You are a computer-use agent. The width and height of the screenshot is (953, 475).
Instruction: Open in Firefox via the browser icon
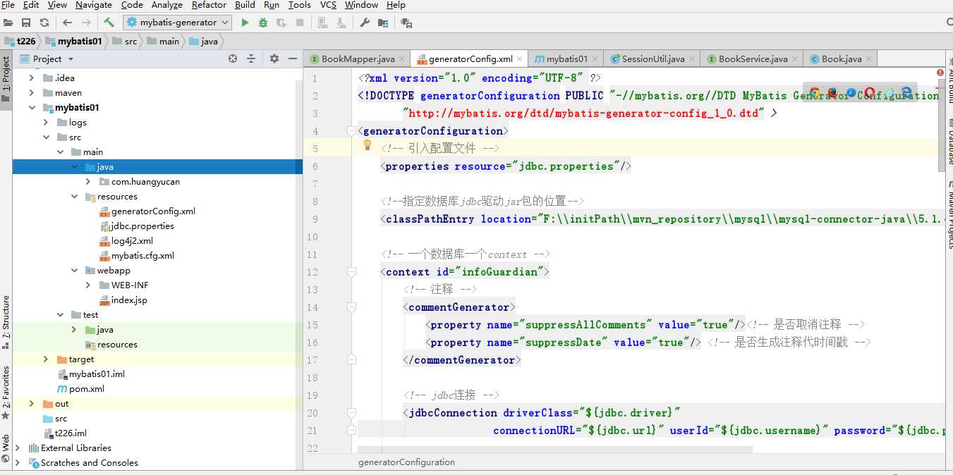pos(833,93)
